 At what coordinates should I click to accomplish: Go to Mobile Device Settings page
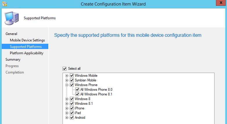27,40
